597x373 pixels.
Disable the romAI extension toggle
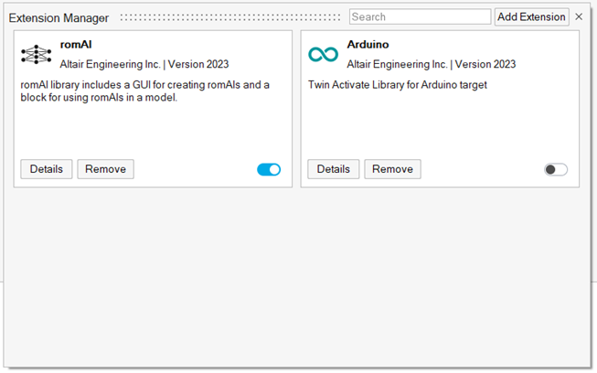click(x=269, y=169)
